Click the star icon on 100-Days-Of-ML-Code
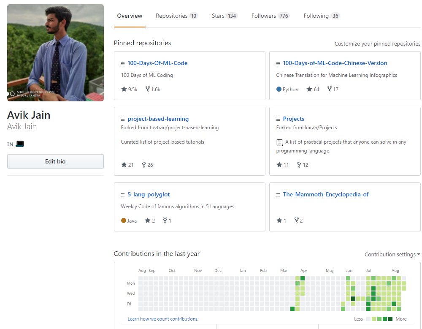Viewport: 422px width, 329px height. pos(124,89)
